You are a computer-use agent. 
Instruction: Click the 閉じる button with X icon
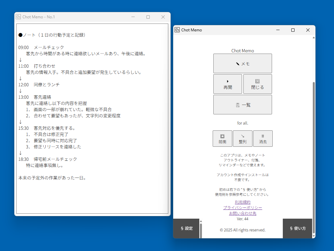pyautogui.click(x=257, y=84)
